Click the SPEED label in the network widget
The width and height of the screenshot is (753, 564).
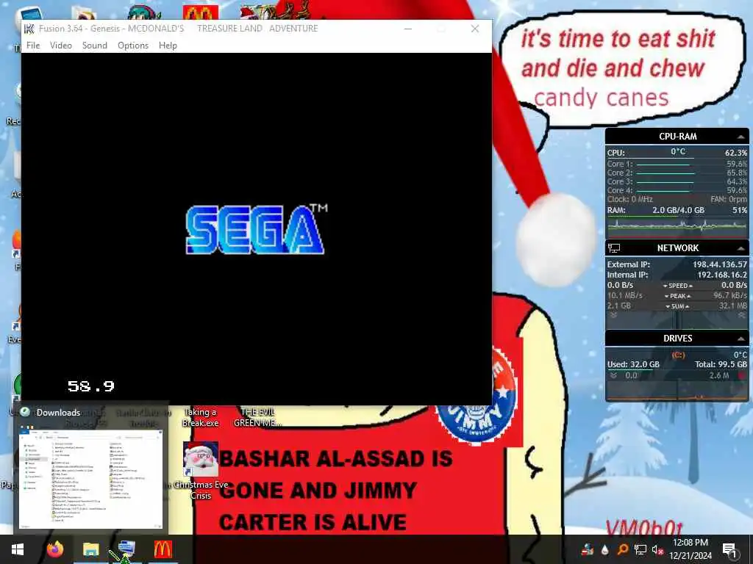pyautogui.click(x=677, y=286)
